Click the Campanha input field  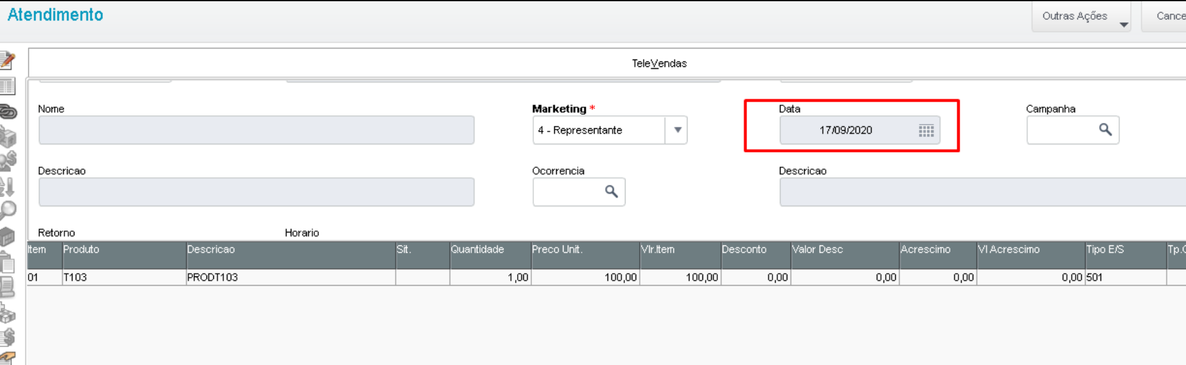pyautogui.click(x=1073, y=130)
